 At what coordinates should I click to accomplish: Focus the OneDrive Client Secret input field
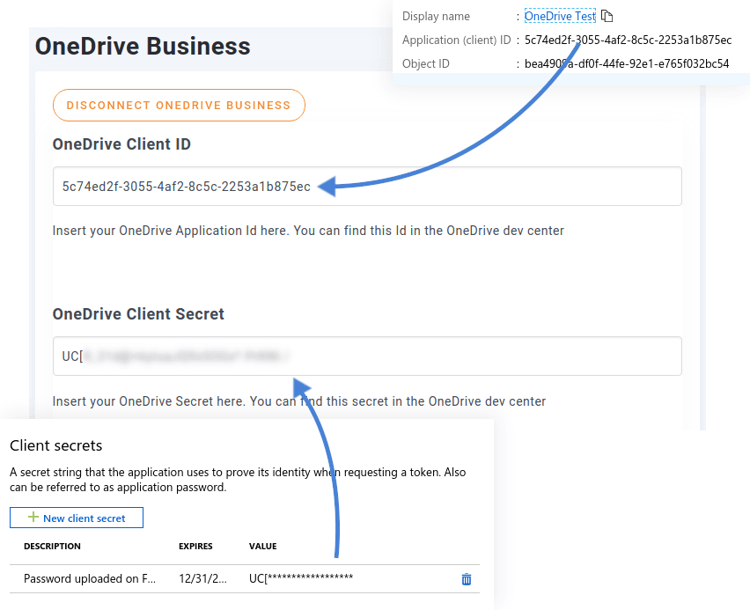pyautogui.click(x=367, y=356)
